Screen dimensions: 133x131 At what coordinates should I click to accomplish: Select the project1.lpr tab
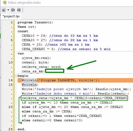coord(11,16)
